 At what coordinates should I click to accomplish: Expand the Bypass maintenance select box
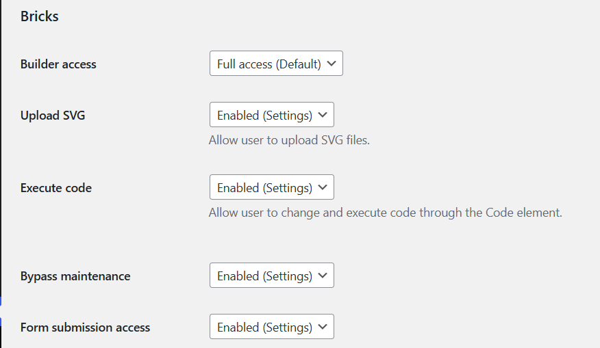click(x=272, y=275)
